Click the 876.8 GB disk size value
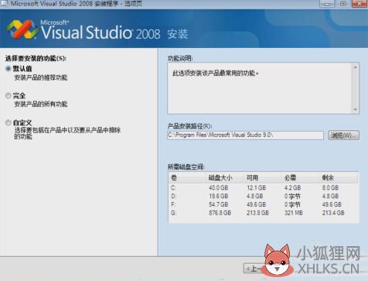Viewport: 368px width, 281px height. (x=220, y=213)
